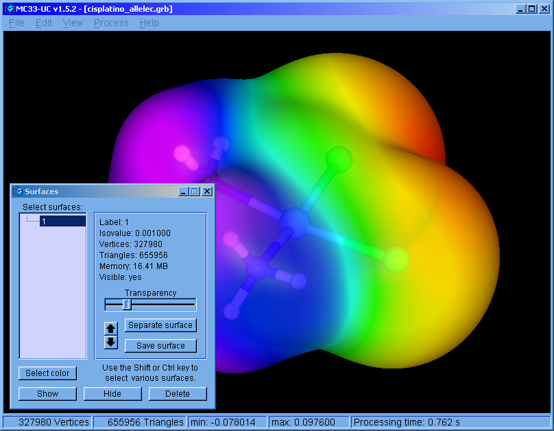Viewport: 554px width, 431px height.
Task: Minimize the Surfaces dialog
Action: [x=183, y=191]
